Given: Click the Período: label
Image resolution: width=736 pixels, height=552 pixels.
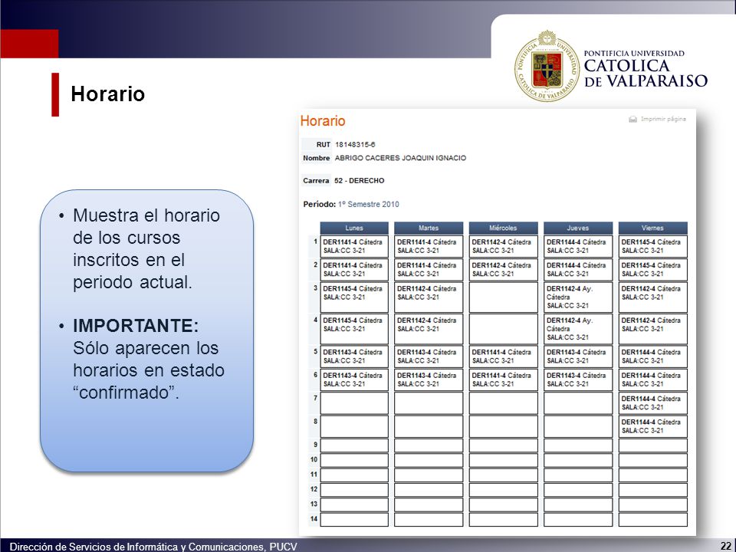Looking at the screenshot, I should [320, 204].
